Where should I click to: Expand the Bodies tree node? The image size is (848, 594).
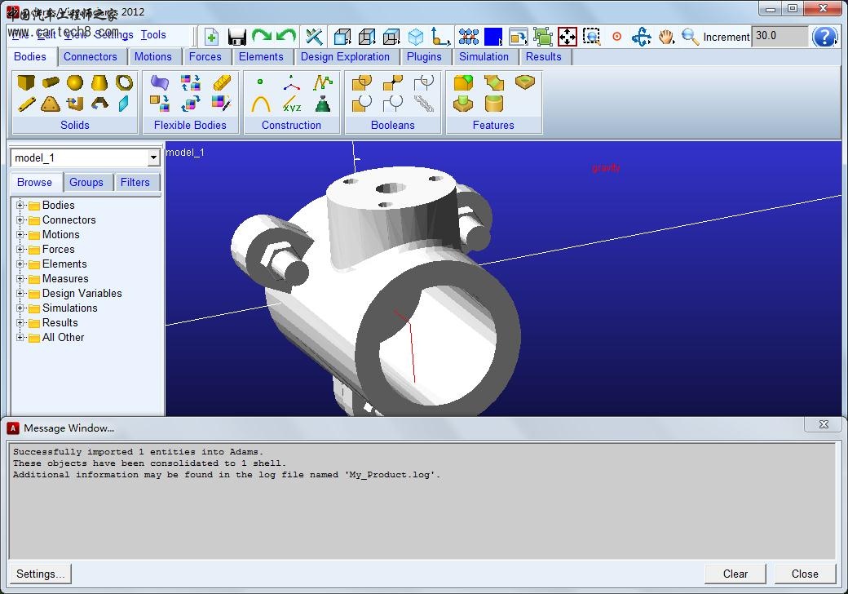click(x=20, y=206)
